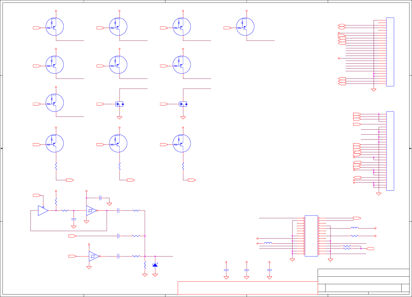Select the inverter triangle with top bubble
The width and height of the screenshot is (412, 297).
[43, 210]
